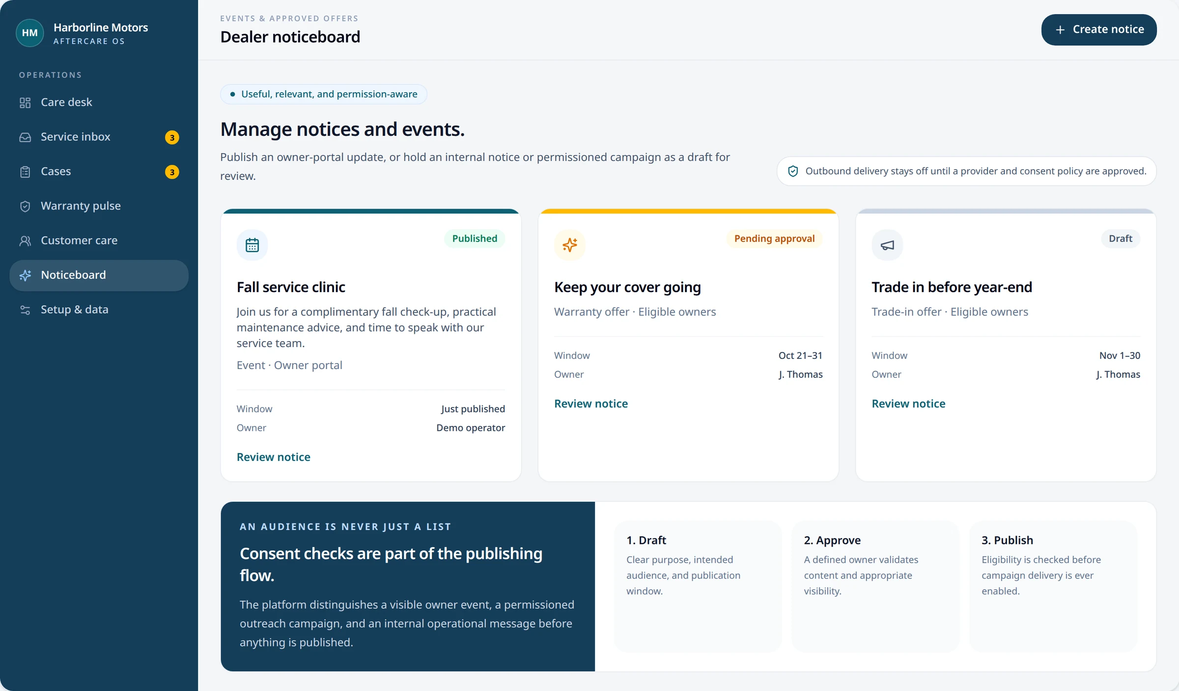This screenshot has width=1179, height=691.
Task: Click the Setup & data sliders icon
Action: pyautogui.click(x=25, y=310)
